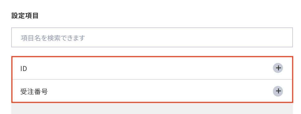Click the circular plus button beside ID

pyautogui.click(x=278, y=68)
